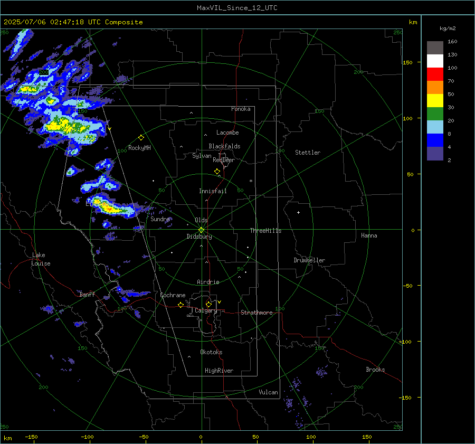
Task: Select the light blue 8-20 legend swatch
Action: point(435,127)
